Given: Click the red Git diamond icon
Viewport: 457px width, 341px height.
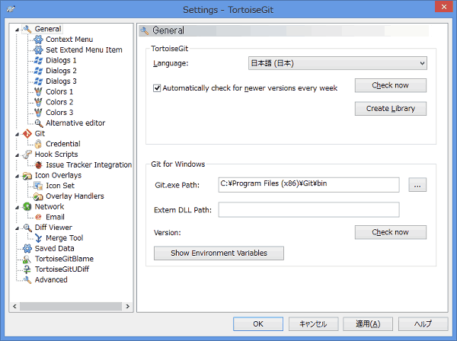Looking at the screenshot, I should pos(27,134).
